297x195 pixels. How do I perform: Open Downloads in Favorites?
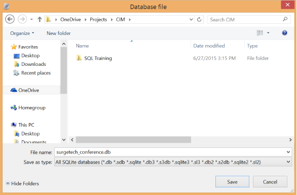33,64
